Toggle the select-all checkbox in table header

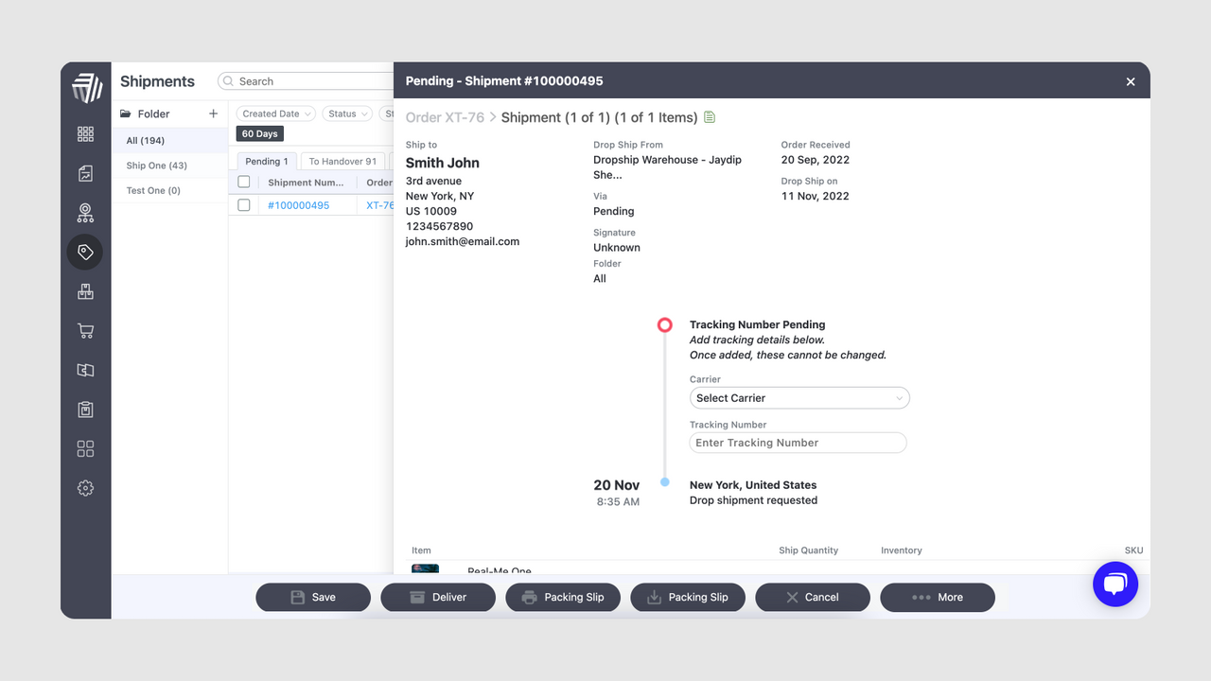pyautogui.click(x=244, y=182)
